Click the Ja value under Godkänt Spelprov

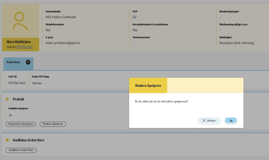pyautogui.click(x=10, y=115)
